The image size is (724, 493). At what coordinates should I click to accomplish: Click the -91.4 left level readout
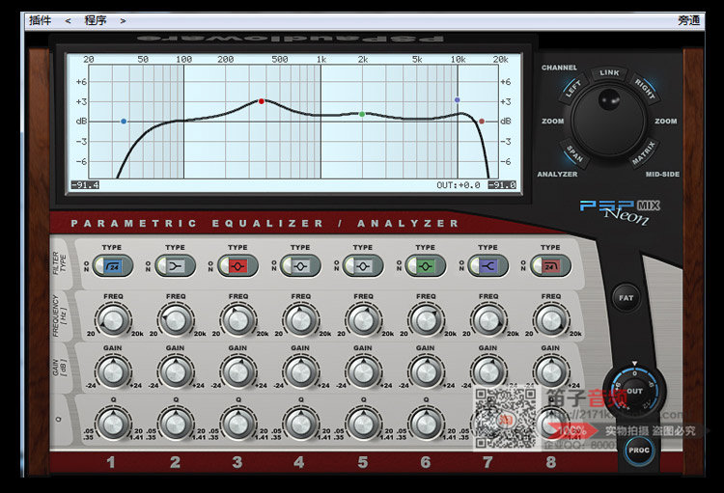(85, 185)
